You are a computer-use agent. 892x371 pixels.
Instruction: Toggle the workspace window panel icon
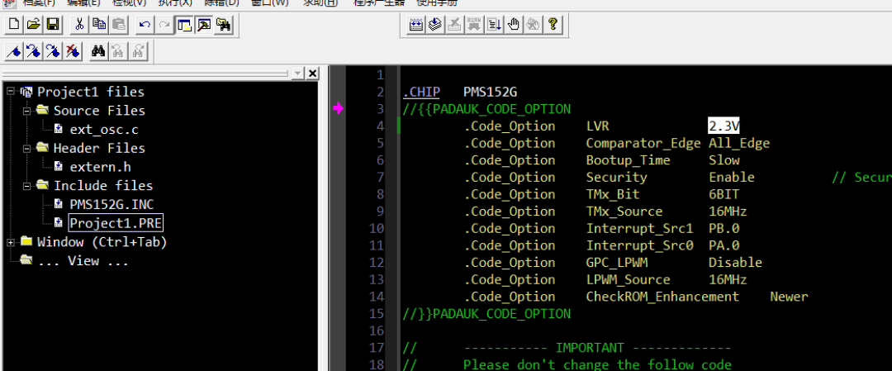[x=183, y=25]
